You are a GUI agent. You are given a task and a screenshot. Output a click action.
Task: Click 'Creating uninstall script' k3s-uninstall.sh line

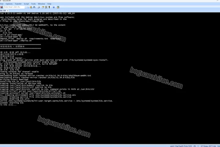pyautogui.click(x=33, y=93)
